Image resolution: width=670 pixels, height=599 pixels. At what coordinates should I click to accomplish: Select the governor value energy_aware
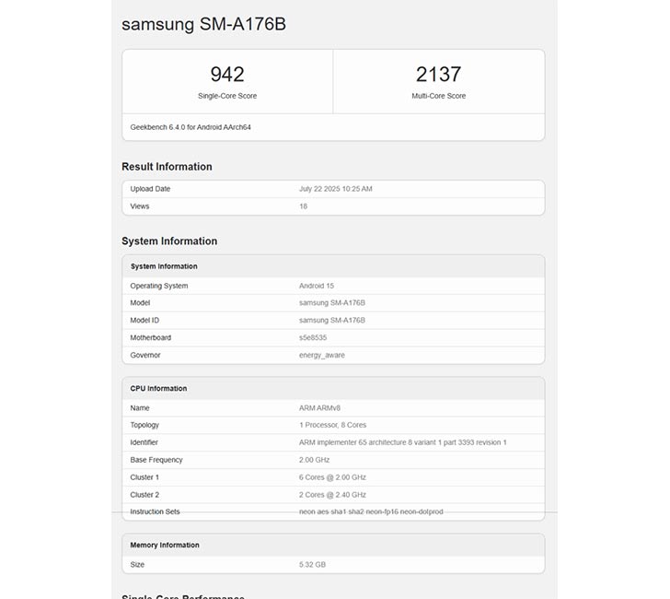point(322,355)
